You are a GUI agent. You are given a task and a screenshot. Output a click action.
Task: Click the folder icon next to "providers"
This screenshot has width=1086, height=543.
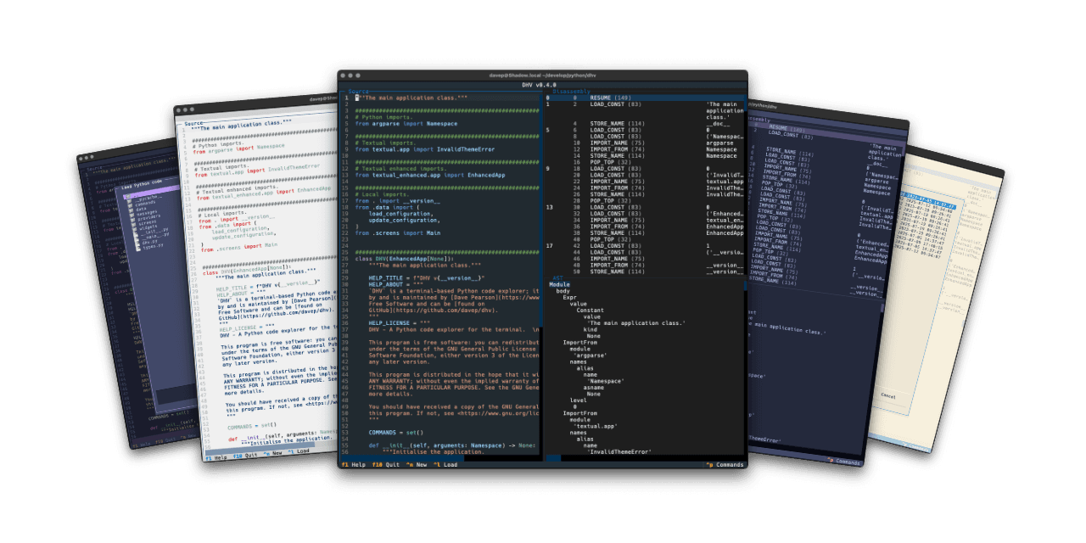click(x=132, y=217)
